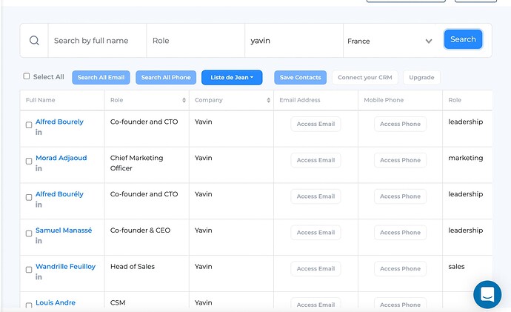
Task: Open the chat support bubble icon
Action: [487, 294]
